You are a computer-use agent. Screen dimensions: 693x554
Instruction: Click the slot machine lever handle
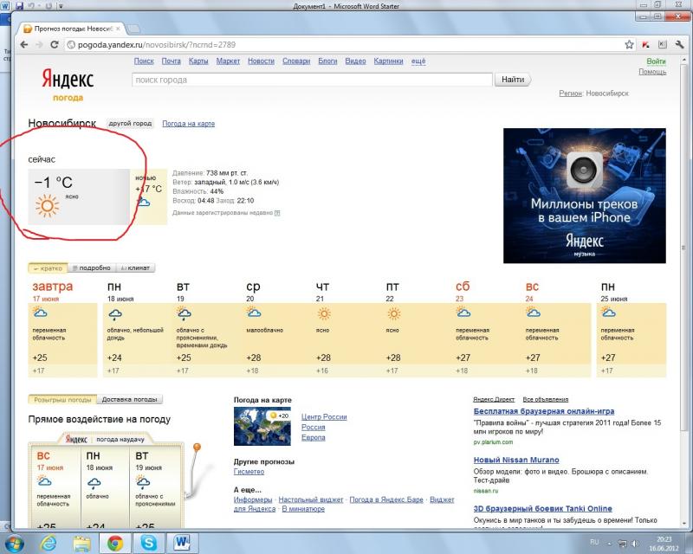[197, 447]
